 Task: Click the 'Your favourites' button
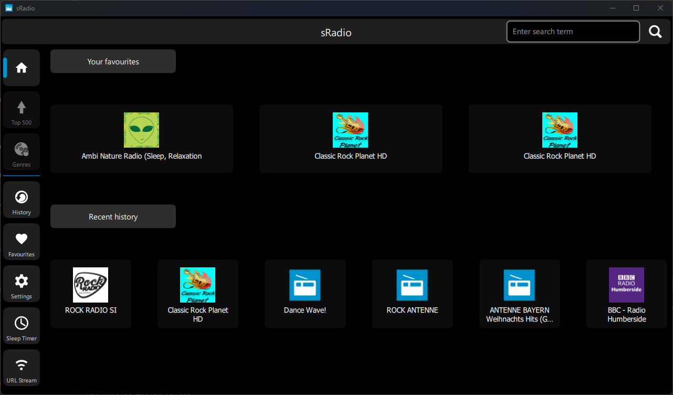click(113, 61)
